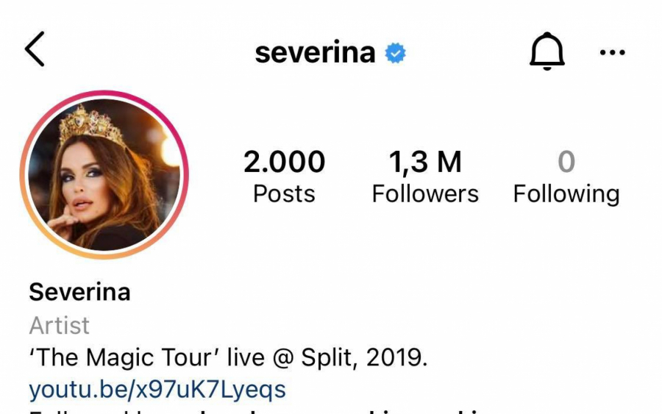
Task: Go back using the left arrow
Action: (x=35, y=49)
